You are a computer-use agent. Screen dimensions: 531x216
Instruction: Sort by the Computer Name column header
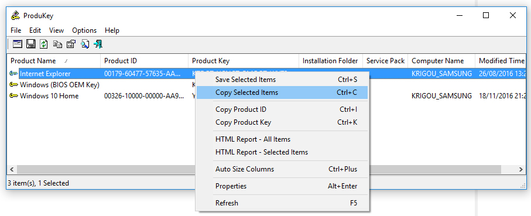(x=441, y=61)
